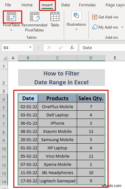The width and height of the screenshot is (125, 189).
Task: Open the Name Box dropdown arrow
Action: pyautogui.click(x=30, y=47)
